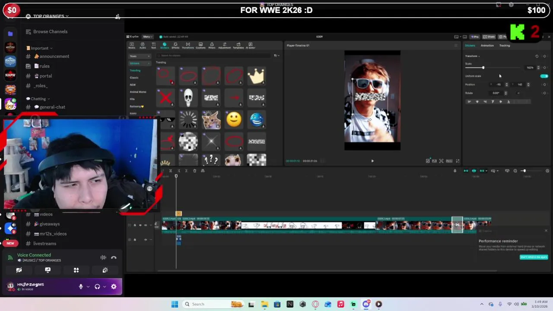Open the Effects tab in CapCut
Screen dimensions: 553x311
(x=175, y=45)
